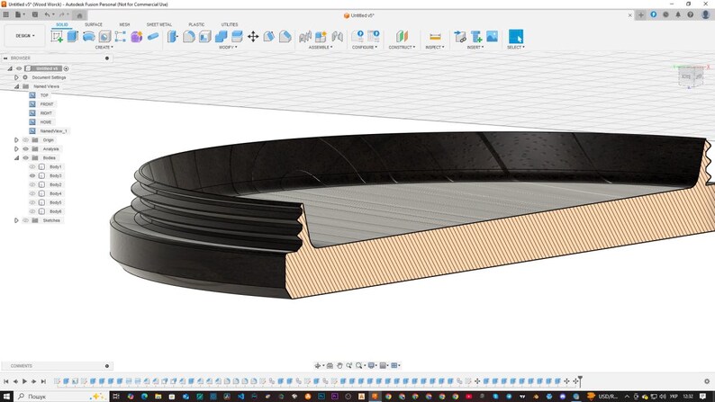Show Body5 with the eye icon
Image resolution: width=715 pixels, height=402 pixels.
[32, 202]
